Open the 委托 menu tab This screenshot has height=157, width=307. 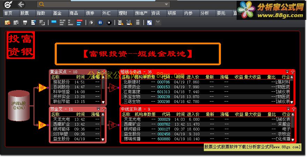pyautogui.click(x=221, y=13)
